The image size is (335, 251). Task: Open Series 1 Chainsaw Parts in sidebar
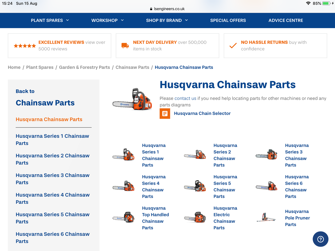[52, 140]
